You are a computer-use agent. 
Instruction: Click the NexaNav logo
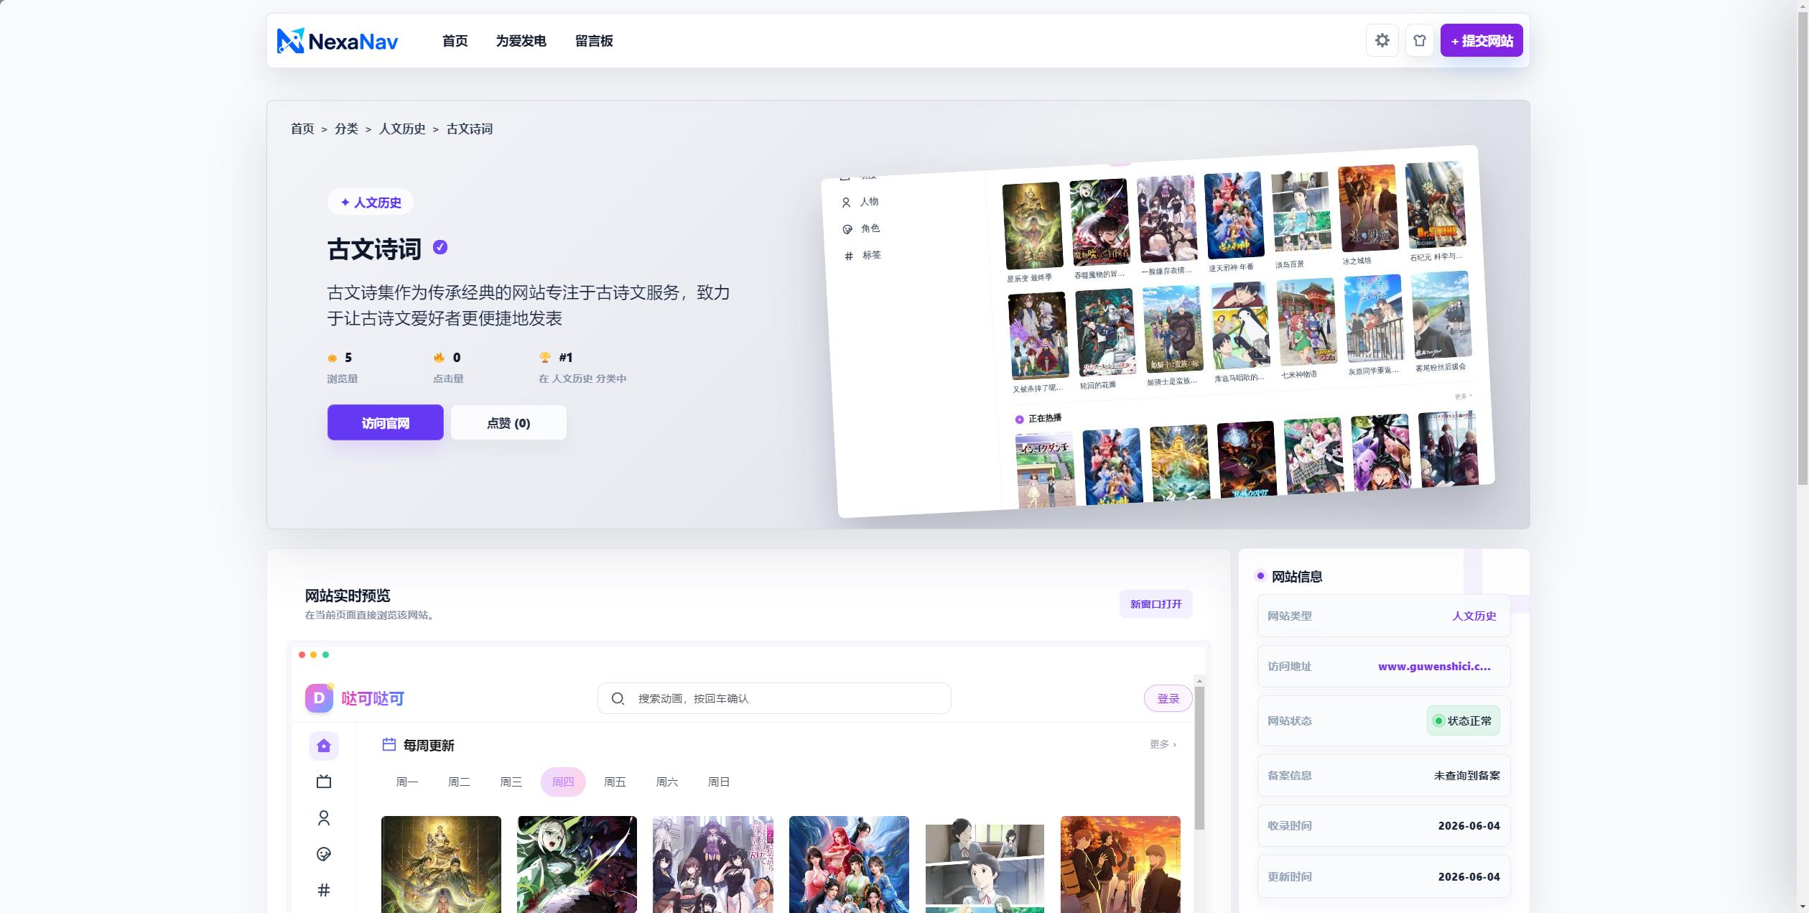pyautogui.click(x=338, y=41)
